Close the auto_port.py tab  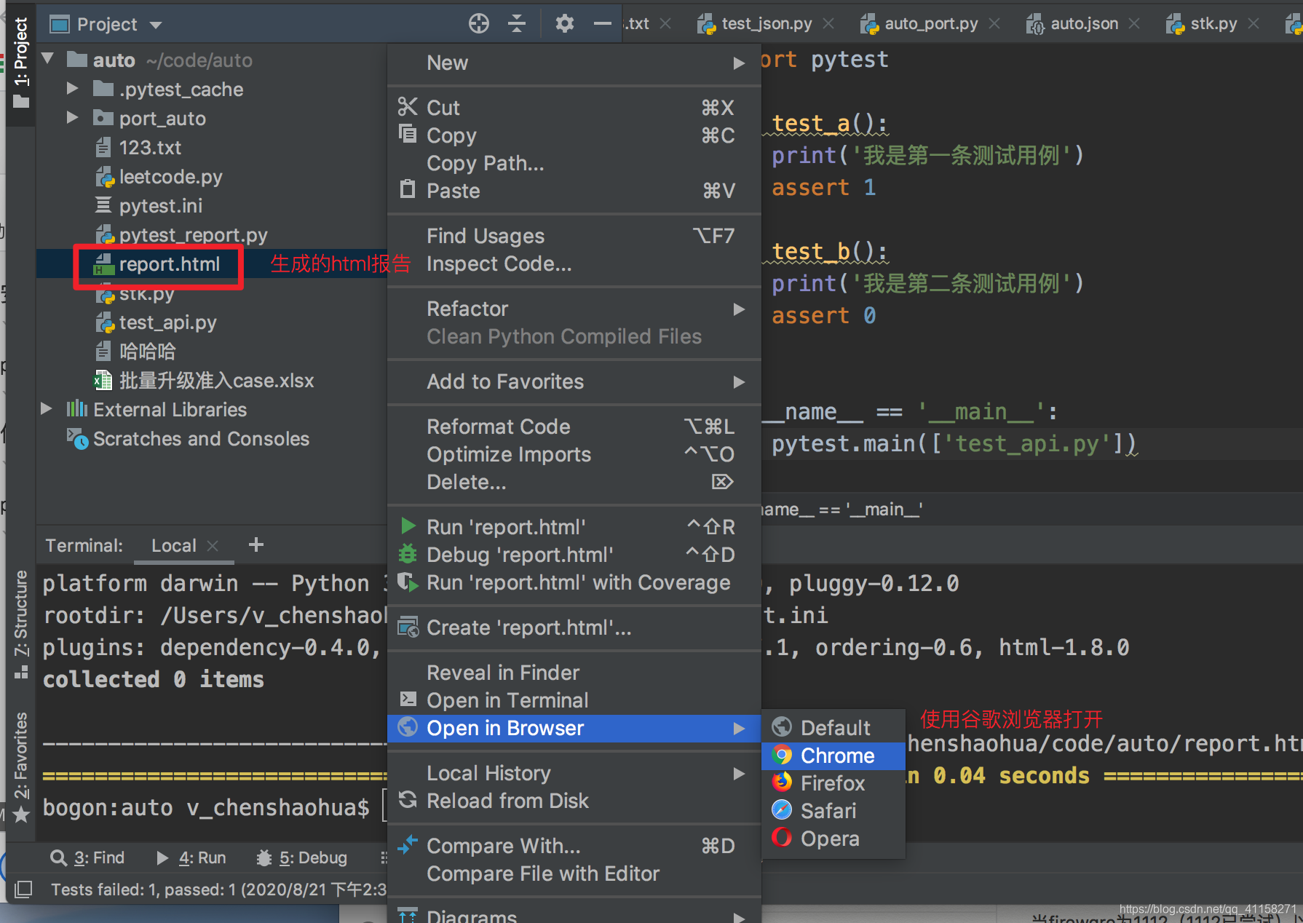994,23
